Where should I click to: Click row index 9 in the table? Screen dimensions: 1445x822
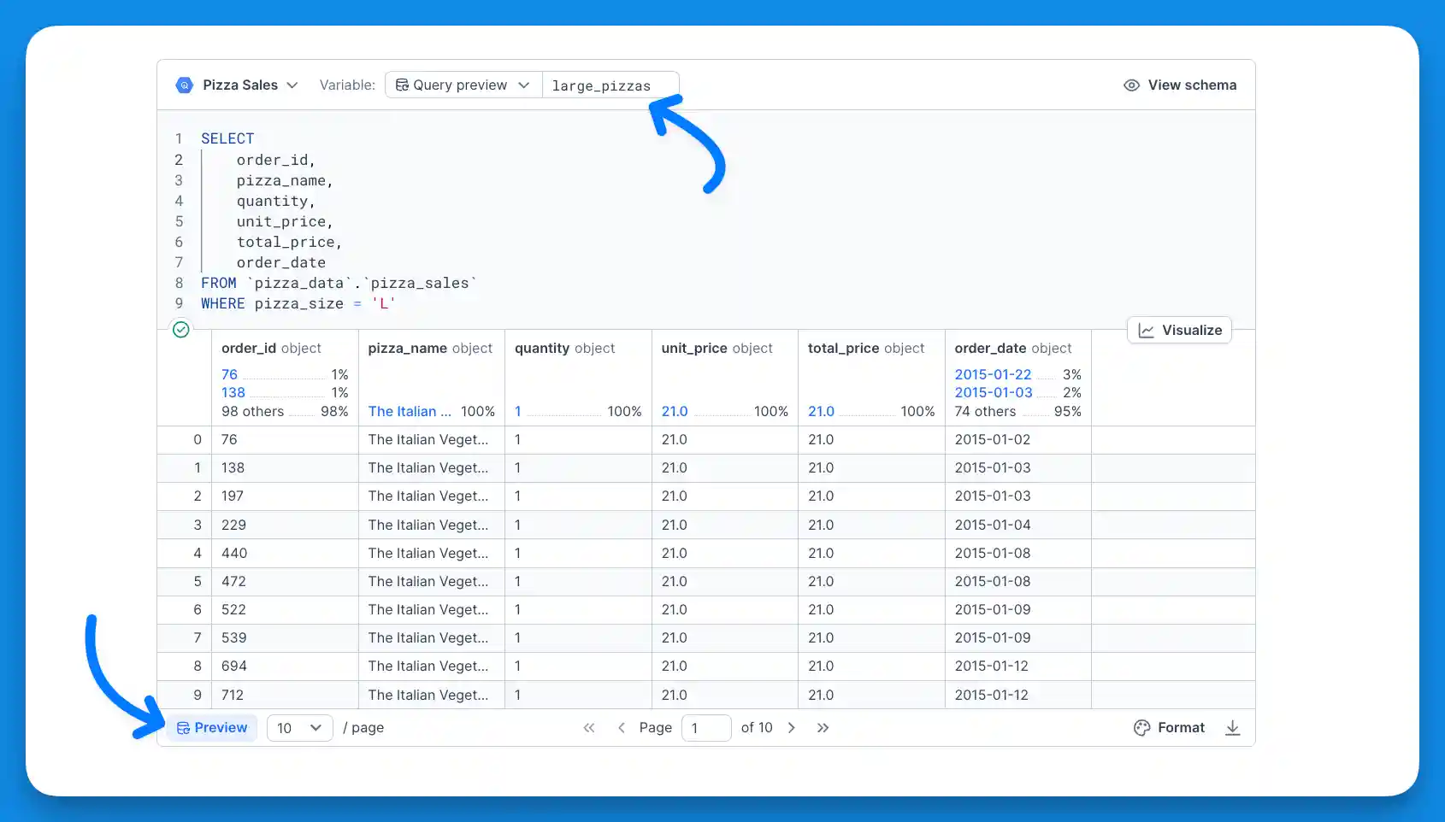point(198,695)
